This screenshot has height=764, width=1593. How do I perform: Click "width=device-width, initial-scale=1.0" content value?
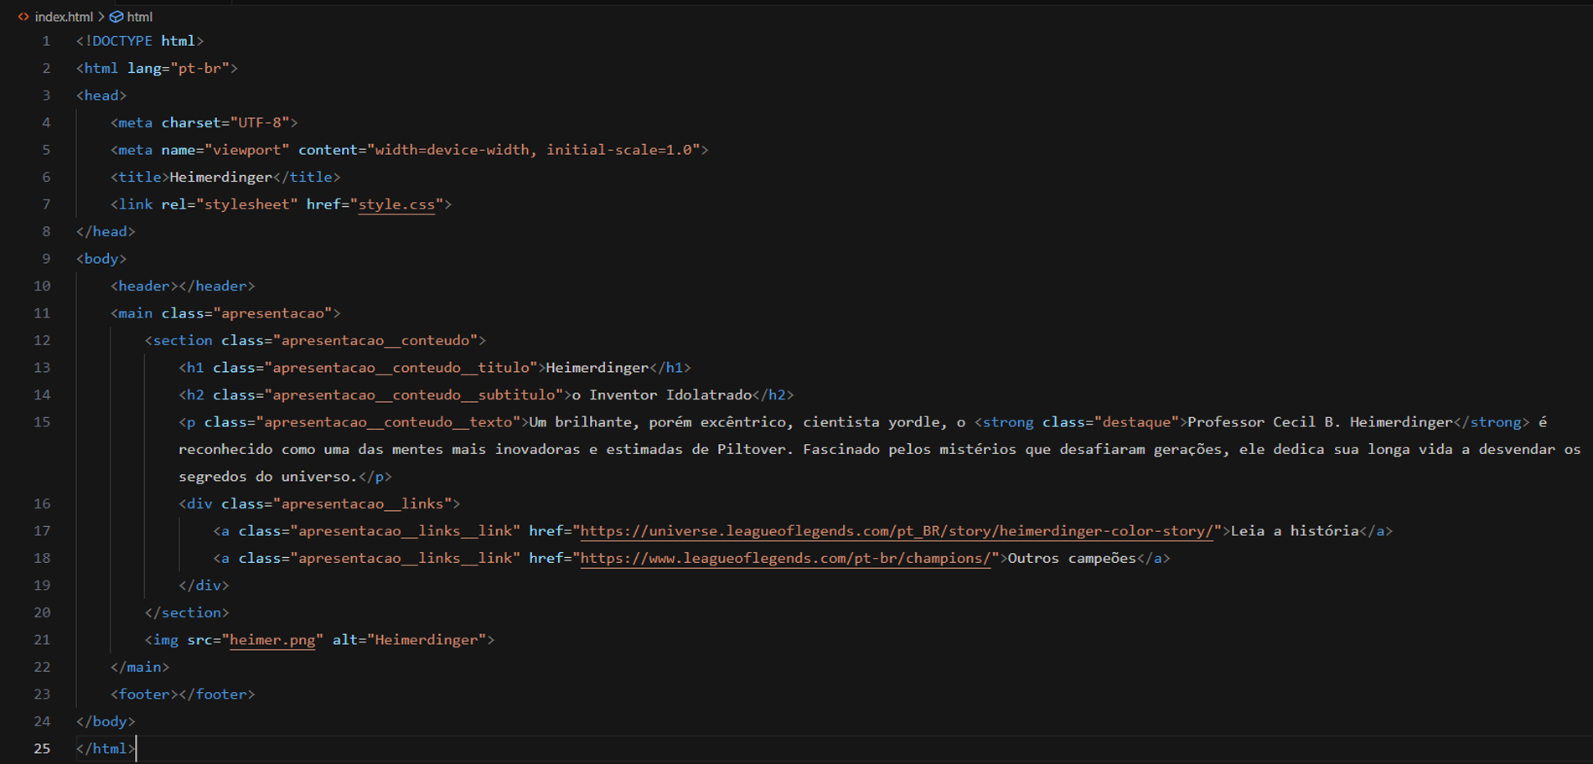(533, 150)
